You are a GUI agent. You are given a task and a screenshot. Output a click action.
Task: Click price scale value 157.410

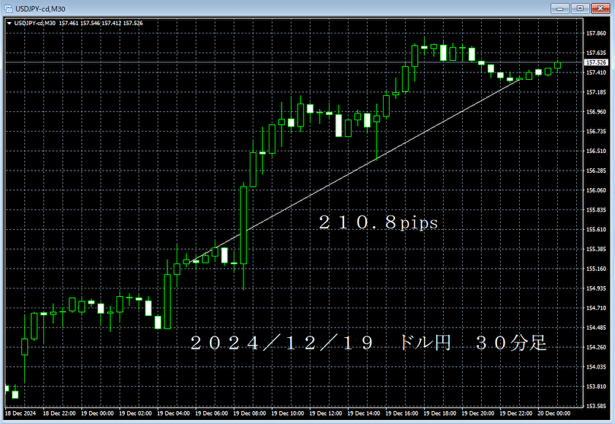[x=596, y=72]
